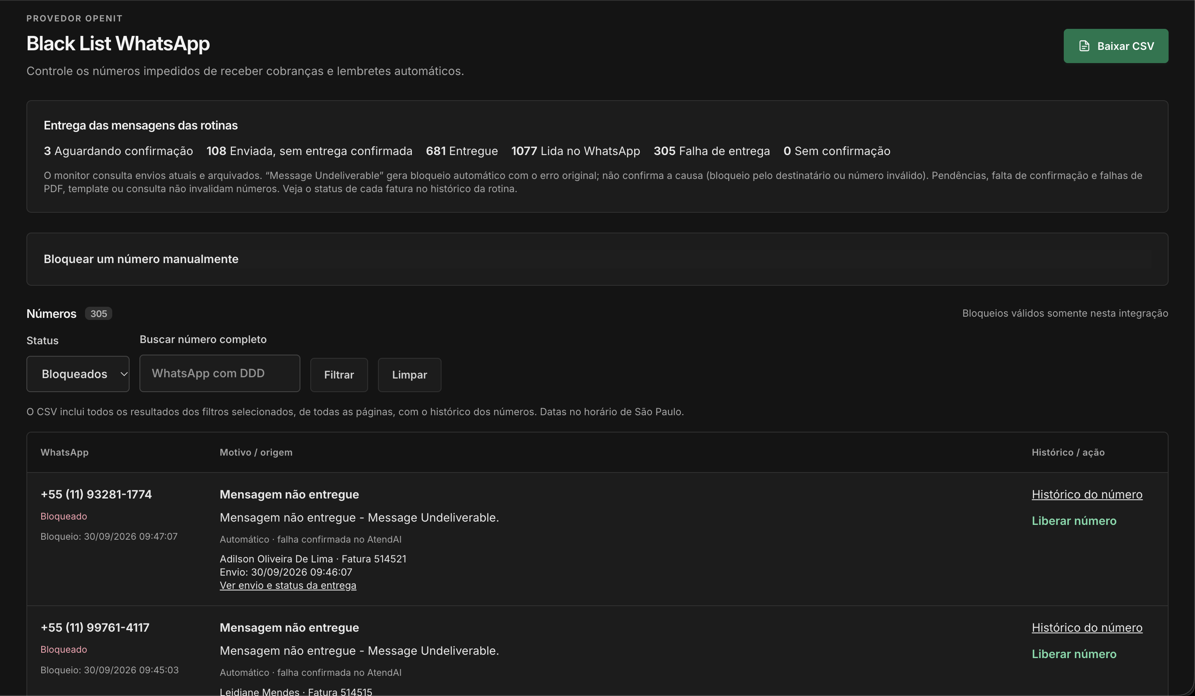The width and height of the screenshot is (1195, 696).
Task: Open Ver envio e status da entrega link
Action: pyautogui.click(x=288, y=585)
